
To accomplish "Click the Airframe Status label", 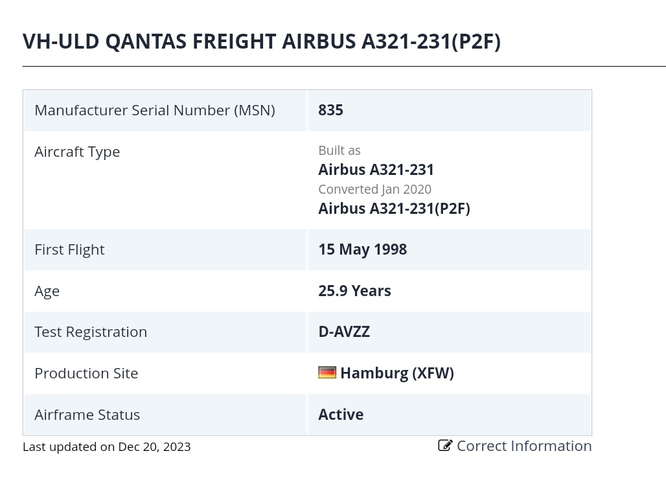I will click(x=87, y=415).
